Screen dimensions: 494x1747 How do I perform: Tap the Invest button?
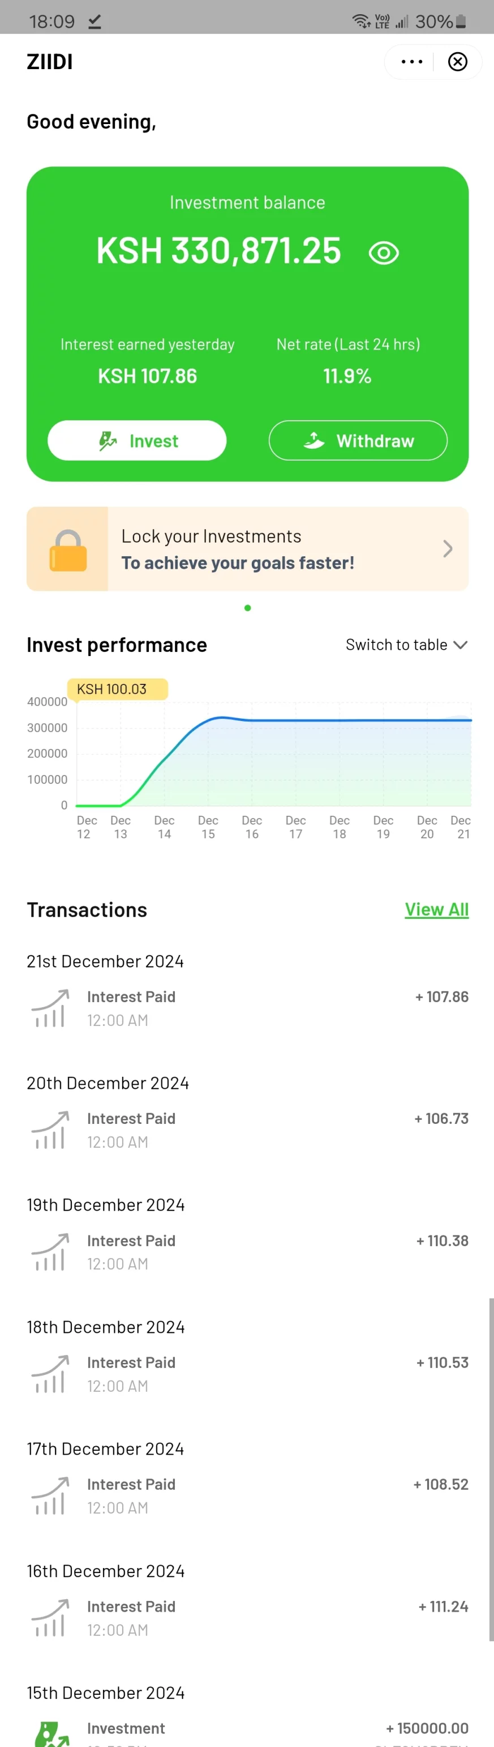(x=137, y=440)
